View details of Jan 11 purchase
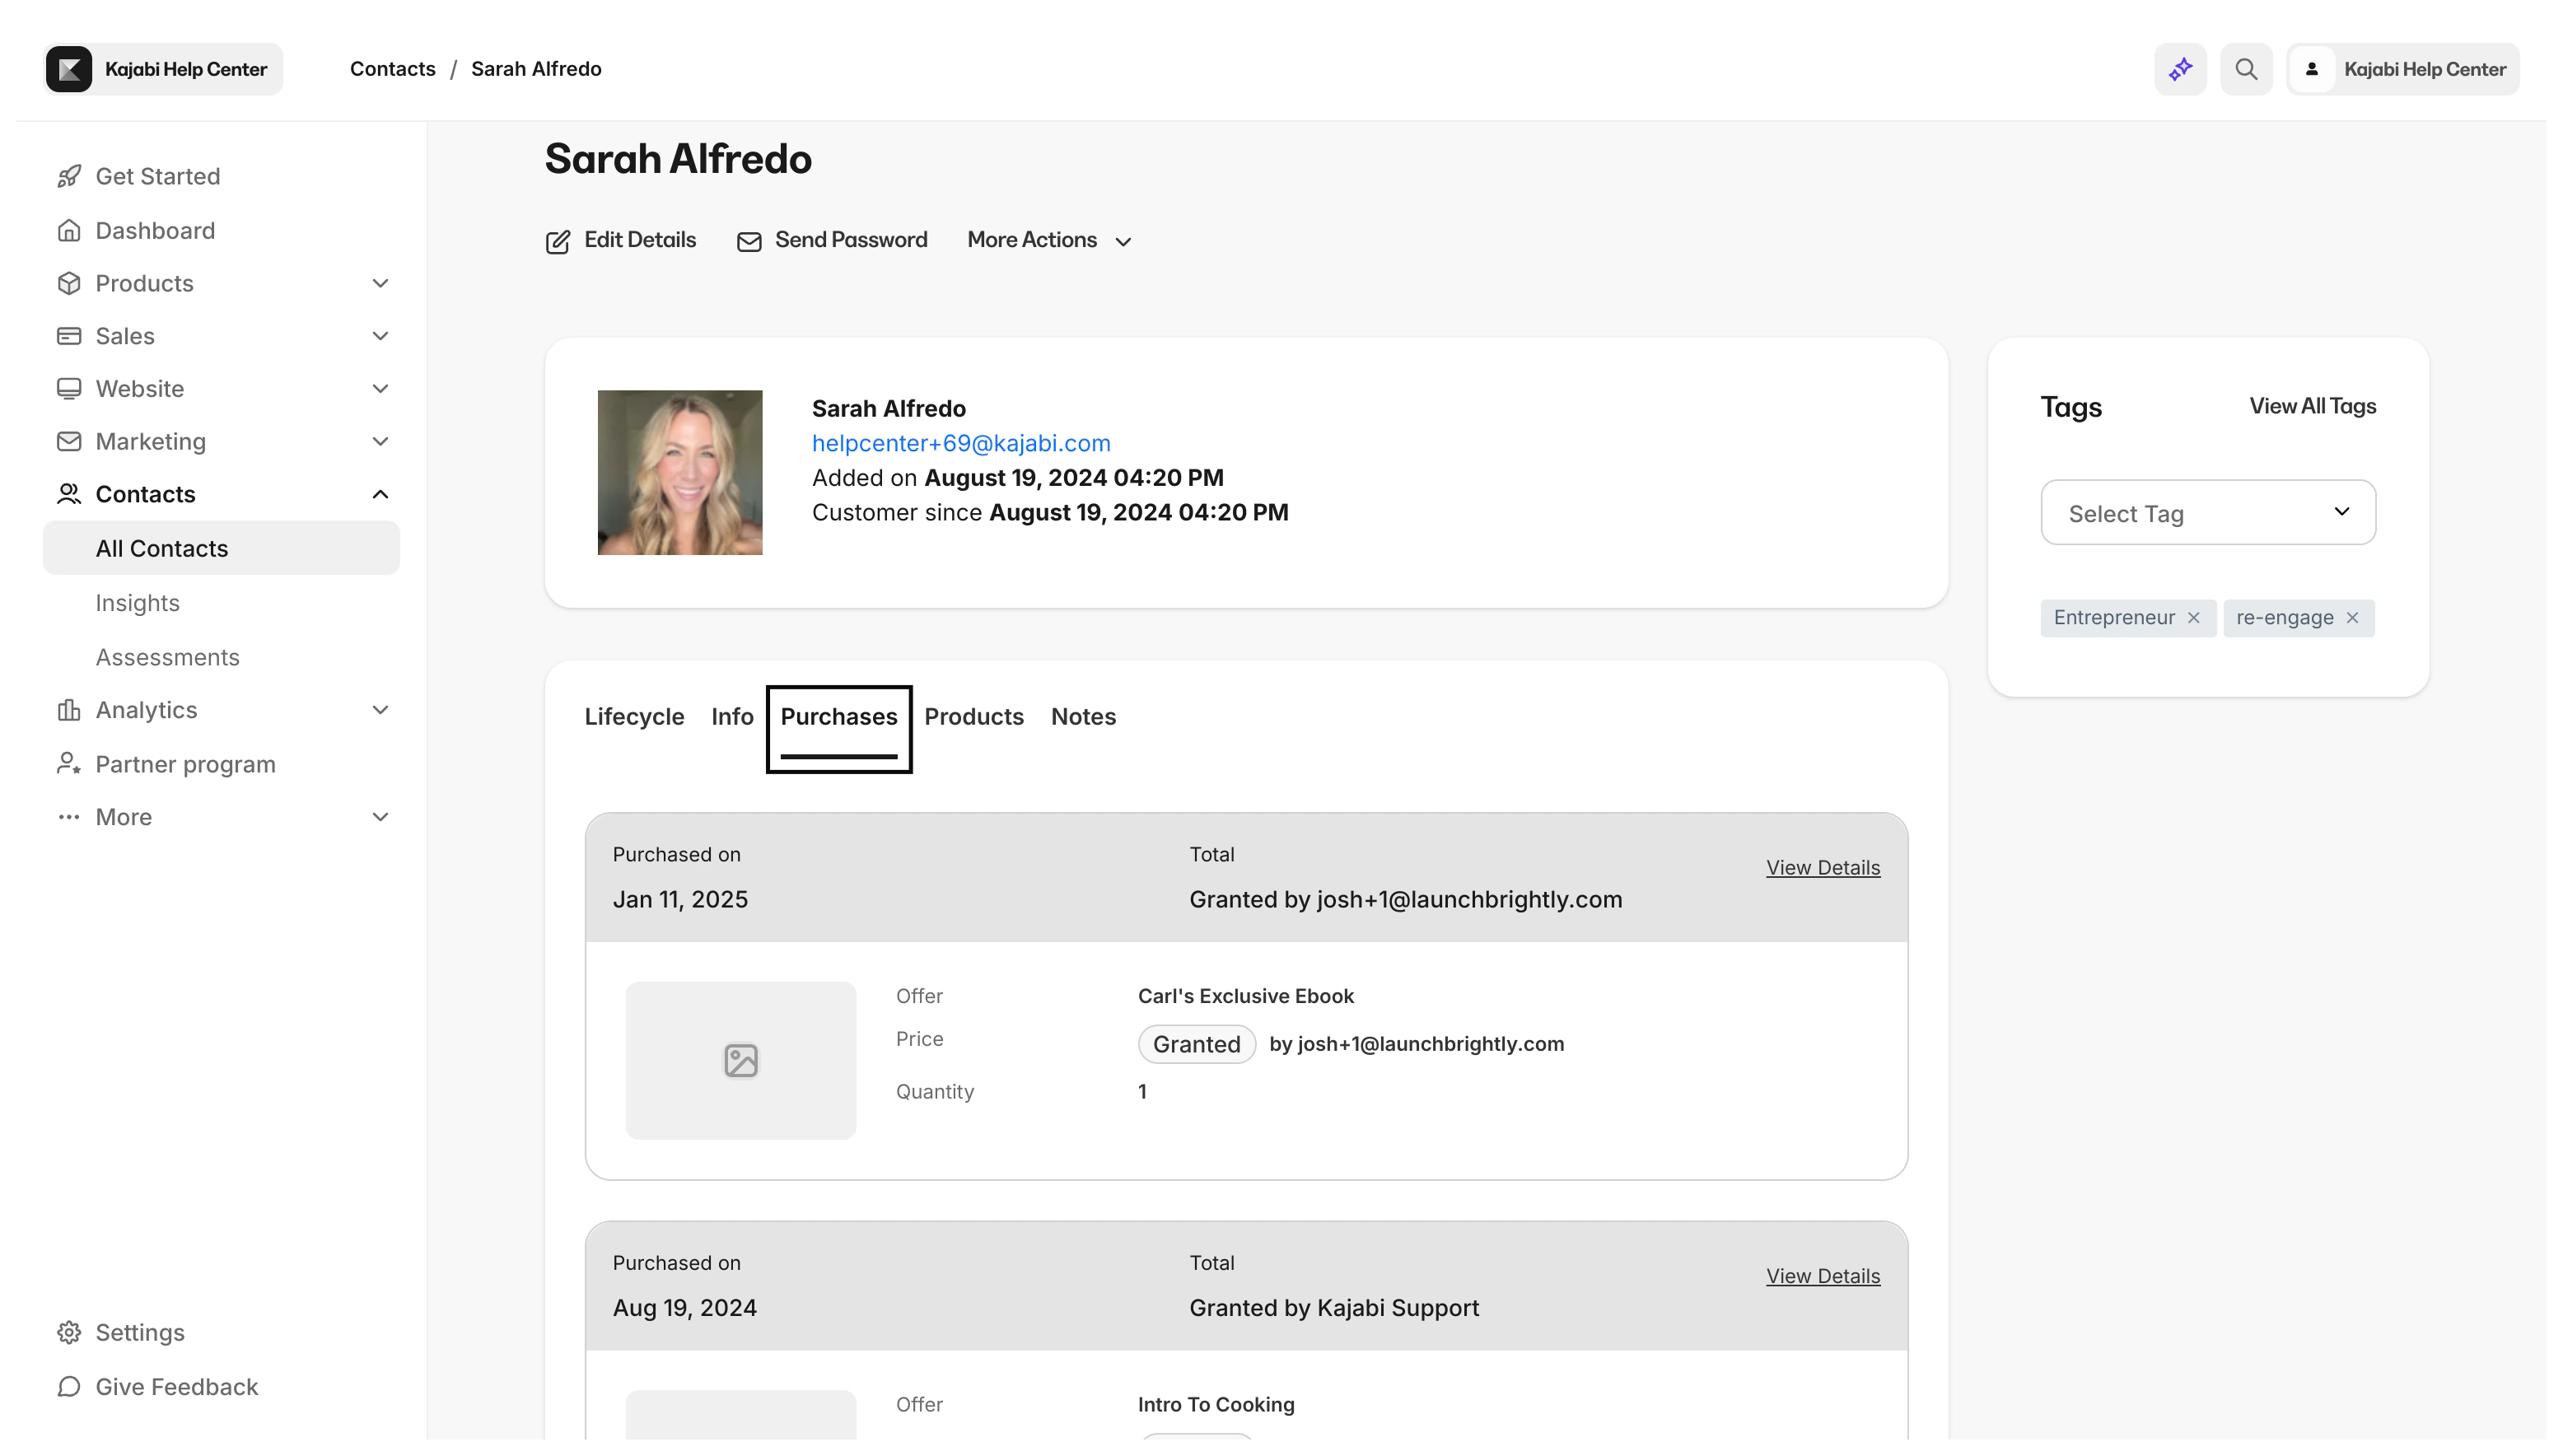The image size is (2563, 1456). coord(1822,867)
